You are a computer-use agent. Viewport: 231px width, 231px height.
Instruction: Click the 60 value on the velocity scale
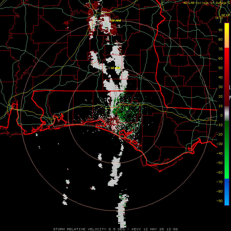tap(220, 59)
